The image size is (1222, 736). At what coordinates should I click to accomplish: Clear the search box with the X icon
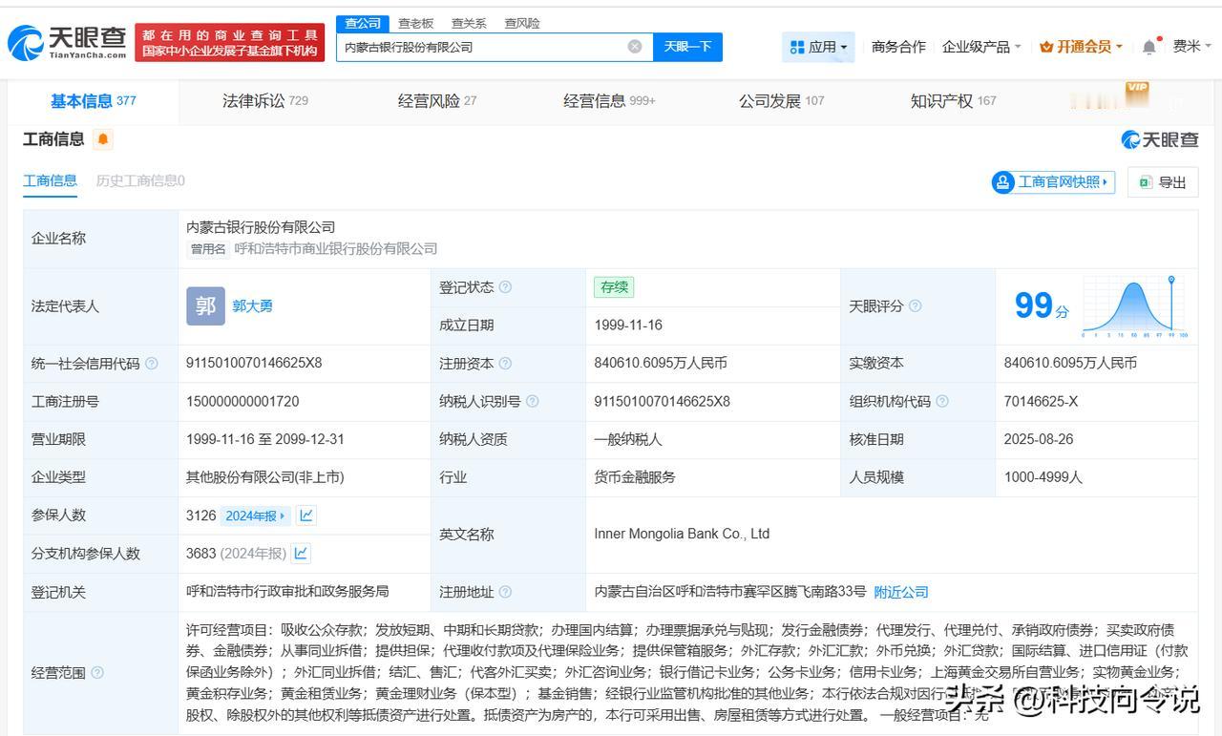[635, 47]
